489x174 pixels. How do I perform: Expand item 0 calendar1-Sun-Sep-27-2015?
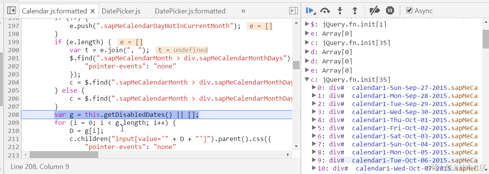(x=314, y=88)
